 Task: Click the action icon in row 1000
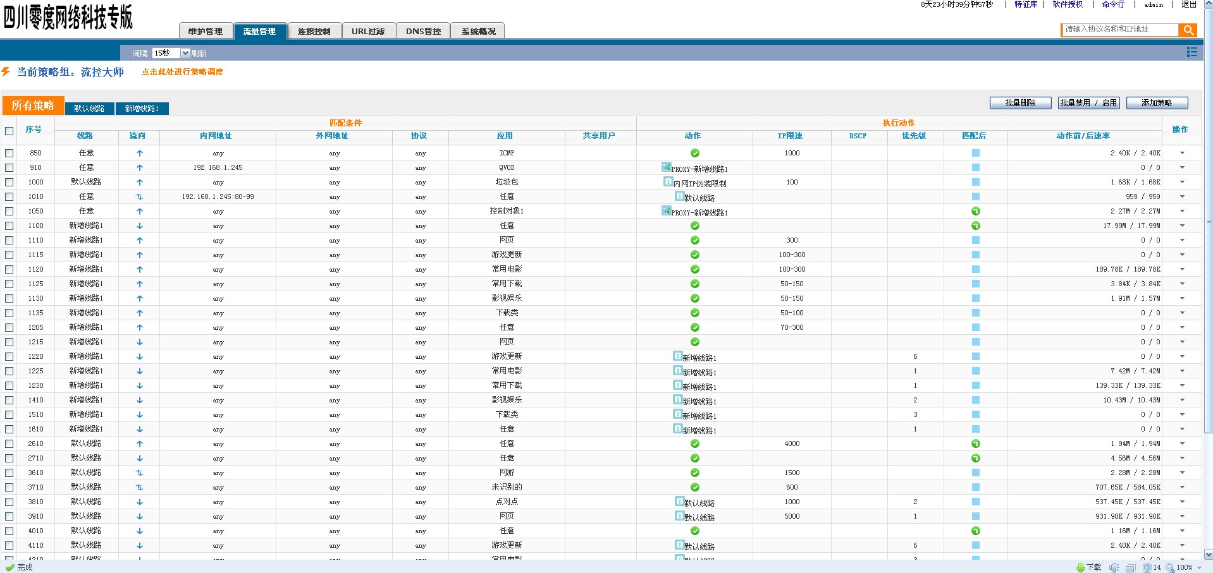click(x=668, y=181)
